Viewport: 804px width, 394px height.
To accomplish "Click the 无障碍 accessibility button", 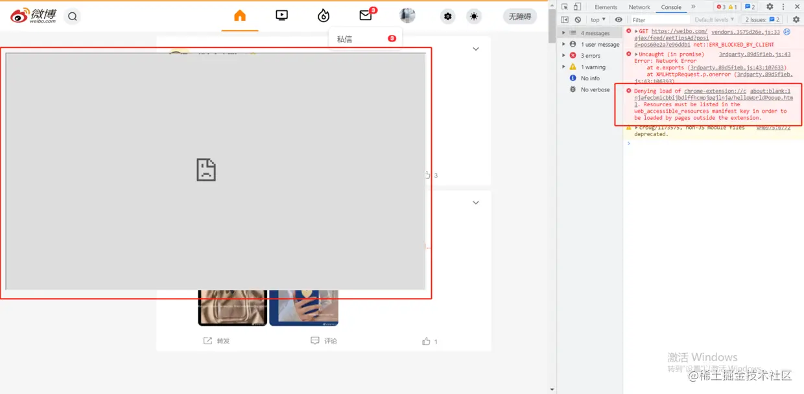I will click(519, 16).
